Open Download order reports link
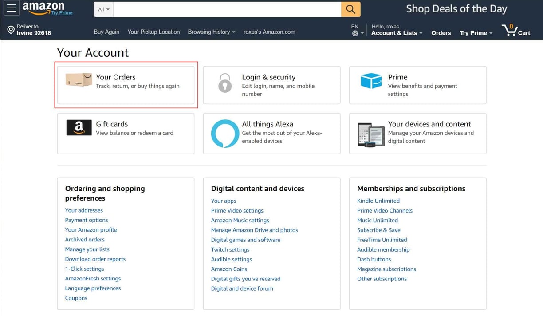This screenshot has width=543, height=316. [x=95, y=259]
